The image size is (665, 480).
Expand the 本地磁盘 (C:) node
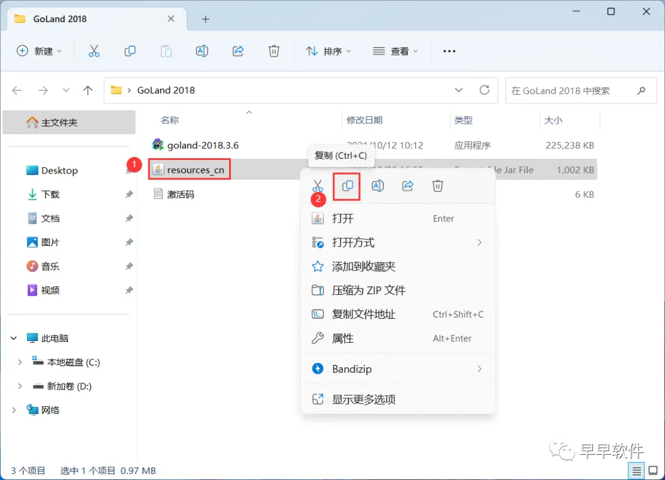[20, 362]
